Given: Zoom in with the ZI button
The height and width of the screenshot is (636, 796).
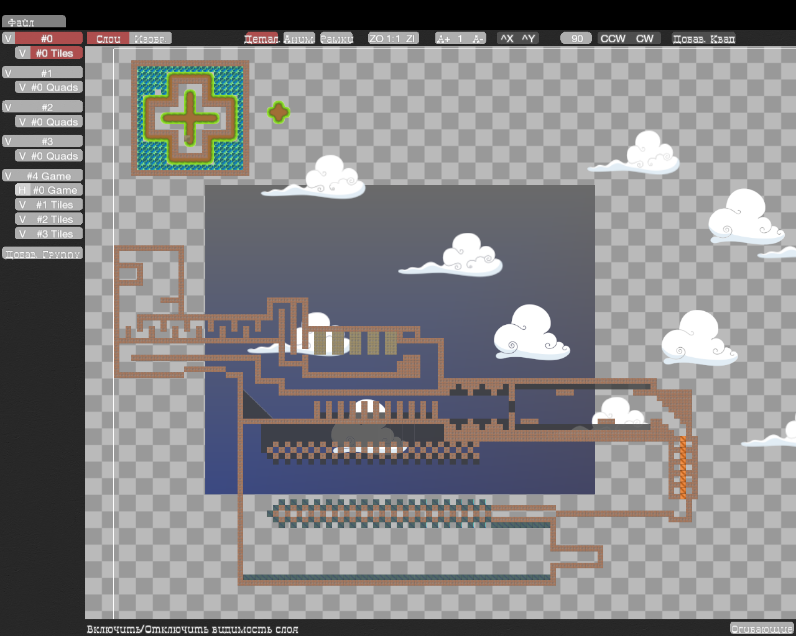Looking at the screenshot, I should [x=410, y=39].
